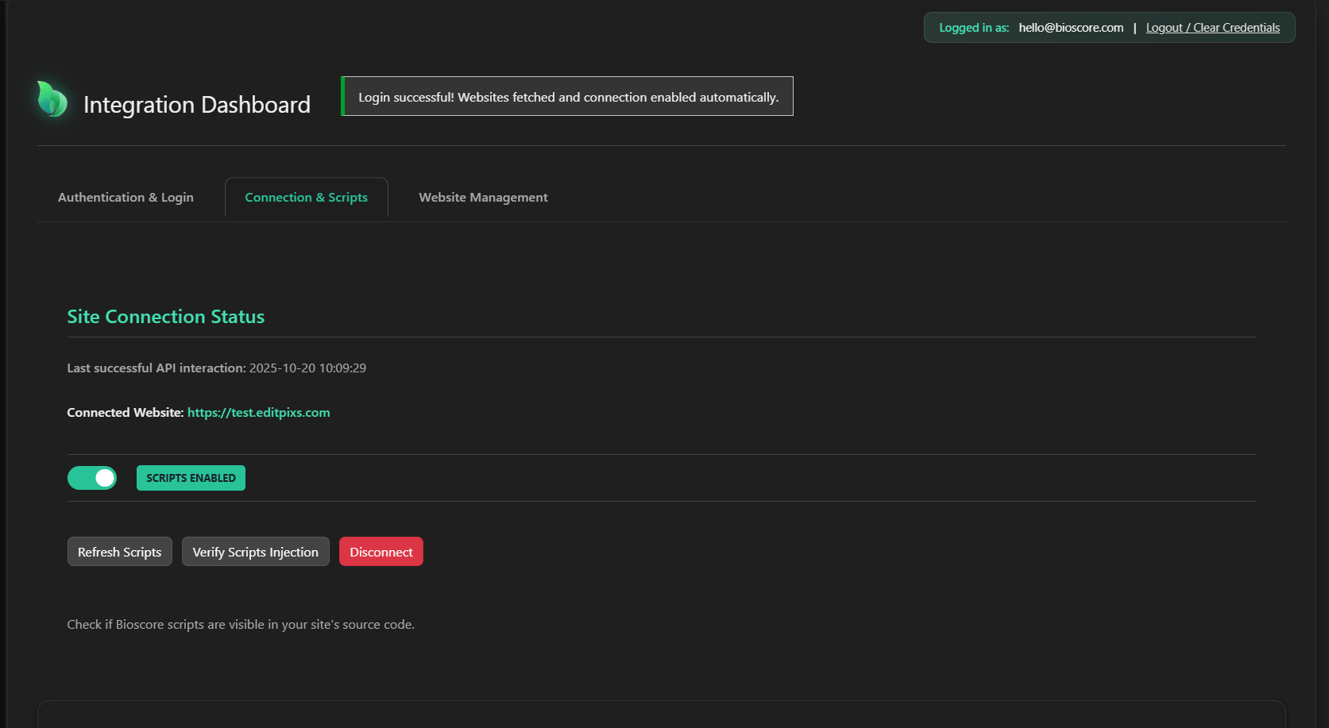The image size is (1329, 728).
Task: Click the API interaction timestamp 2025-10-20 10:09:29
Action: pos(307,368)
